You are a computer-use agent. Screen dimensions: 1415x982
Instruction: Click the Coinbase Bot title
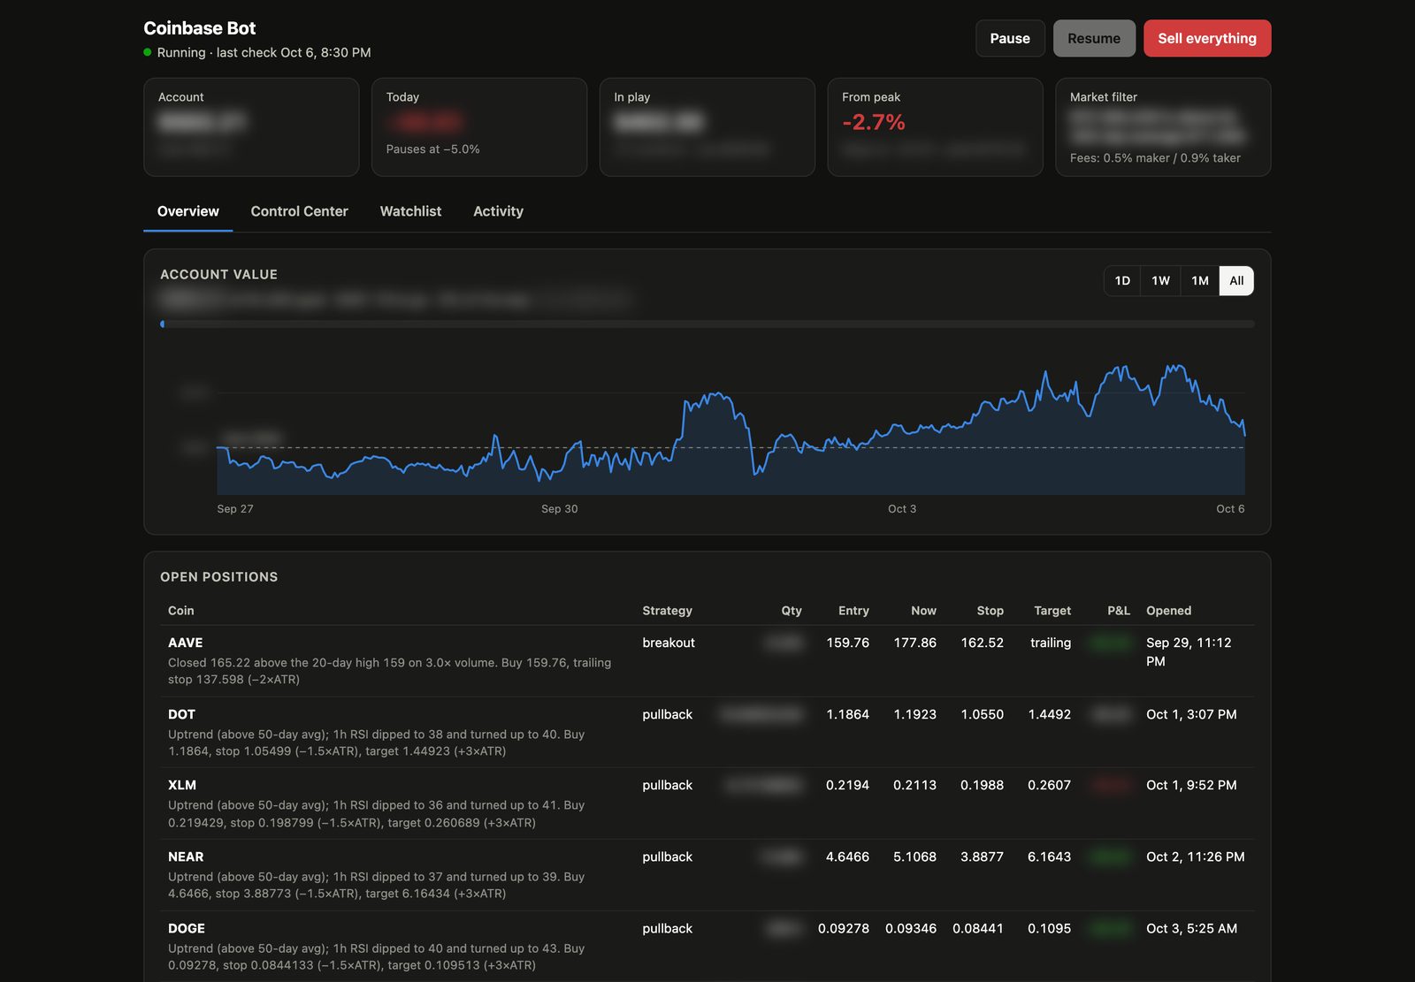[x=200, y=28]
